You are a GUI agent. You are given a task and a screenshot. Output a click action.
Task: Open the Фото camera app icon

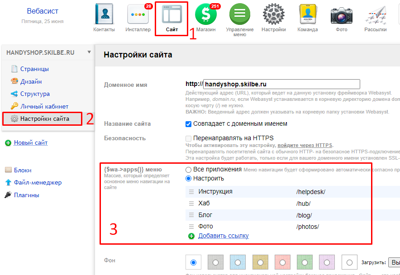coord(342,15)
